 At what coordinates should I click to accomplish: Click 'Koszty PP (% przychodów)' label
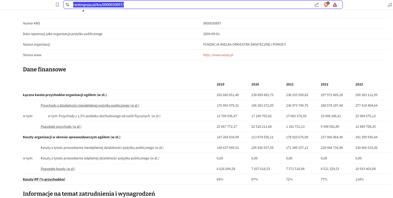coord(44,179)
